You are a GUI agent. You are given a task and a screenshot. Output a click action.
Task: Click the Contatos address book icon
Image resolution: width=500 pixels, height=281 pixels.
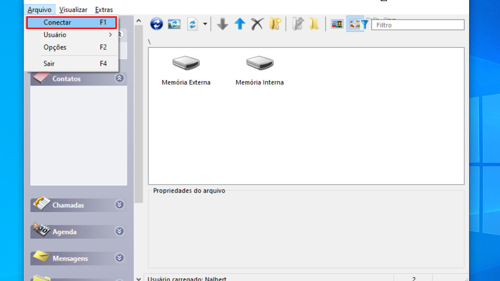pyautogui.click(x=41, y=78)
